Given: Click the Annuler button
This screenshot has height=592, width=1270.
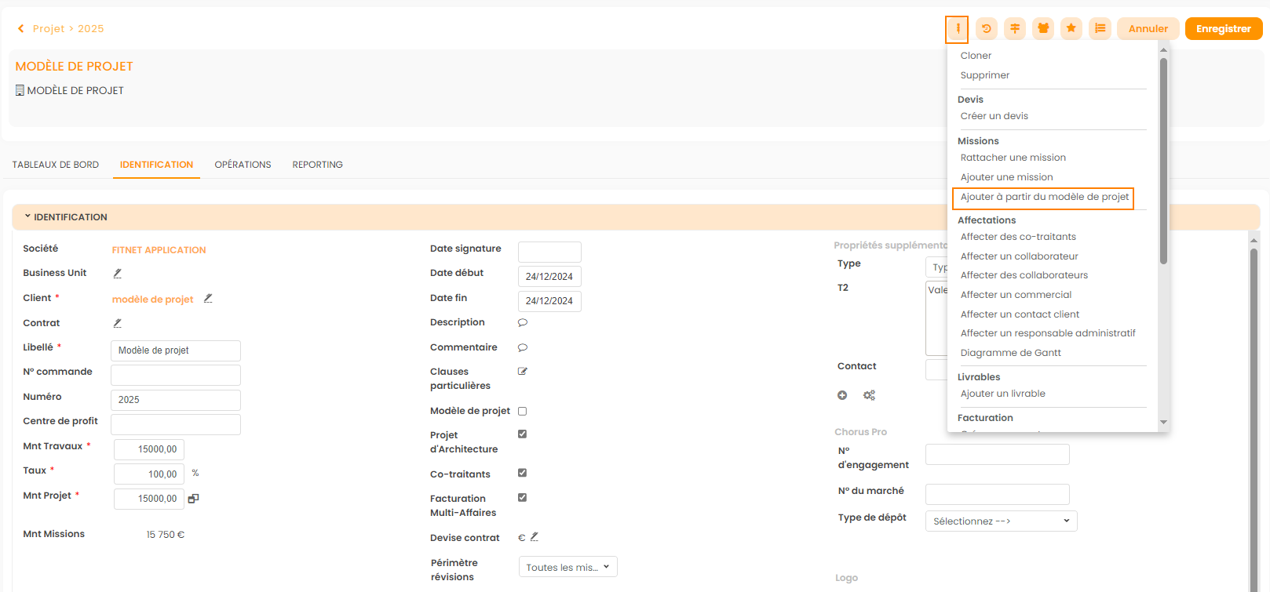Looking at the screenshot, I should (x=1148, y=29).
